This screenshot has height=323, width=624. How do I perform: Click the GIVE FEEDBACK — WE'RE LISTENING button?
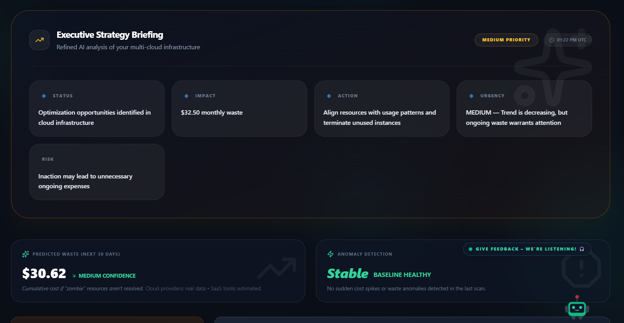pos(527,249)
